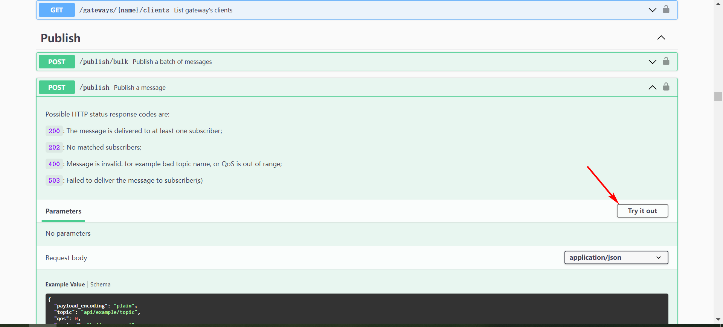Expand the List gateway's clients operation
Screen dimensions: 723x327
coord(652,10)
